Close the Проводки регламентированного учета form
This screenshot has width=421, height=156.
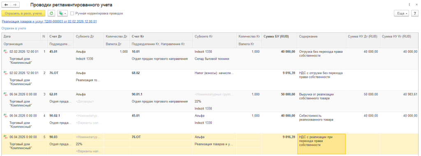pos(416,5)
